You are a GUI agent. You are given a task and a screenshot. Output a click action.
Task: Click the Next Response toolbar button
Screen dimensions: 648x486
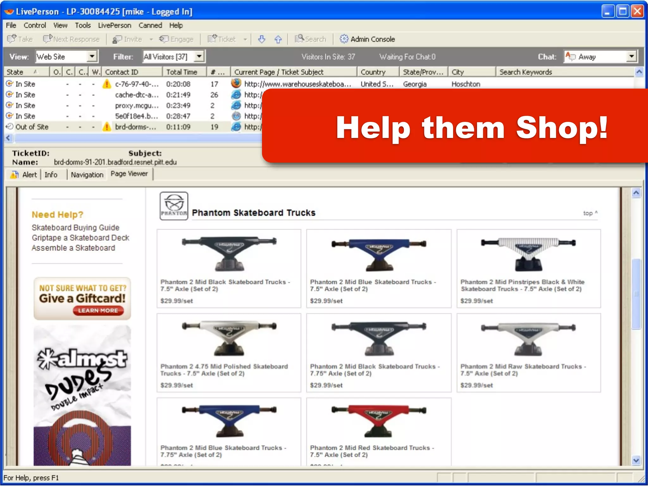pos(72,39)
